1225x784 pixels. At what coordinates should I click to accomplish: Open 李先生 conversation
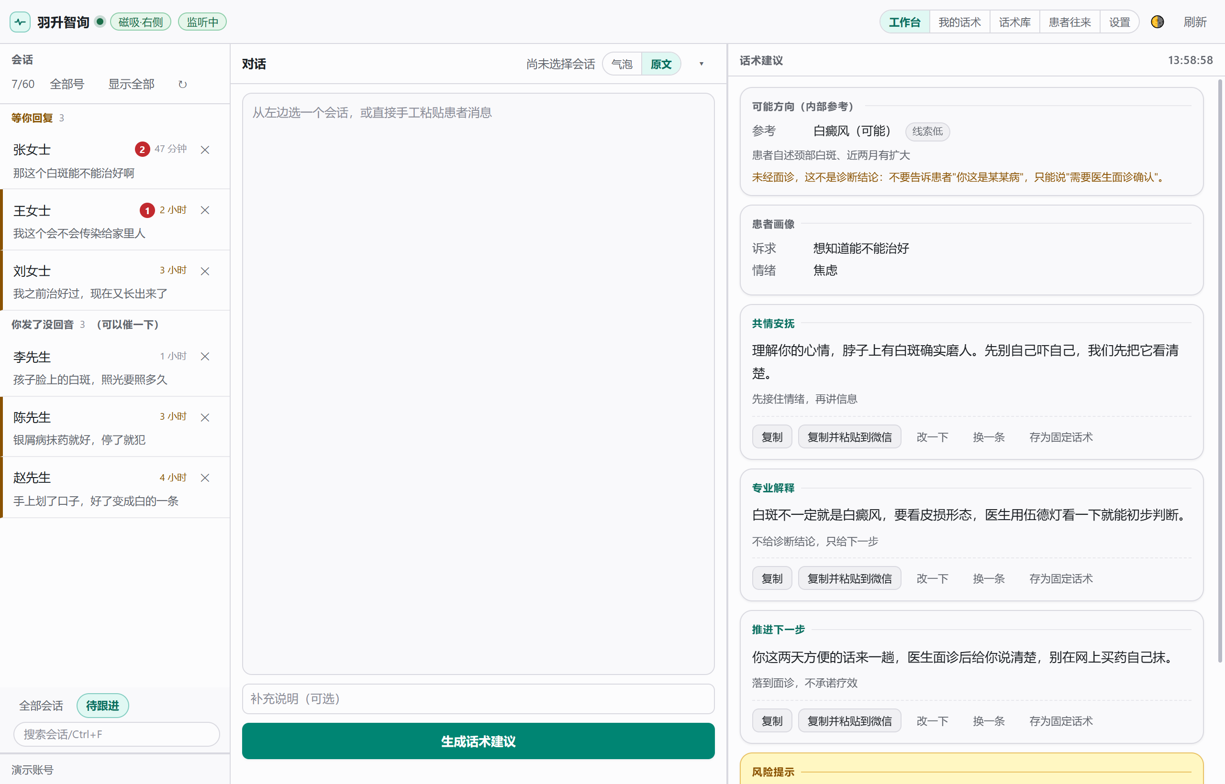pos(115,367)
